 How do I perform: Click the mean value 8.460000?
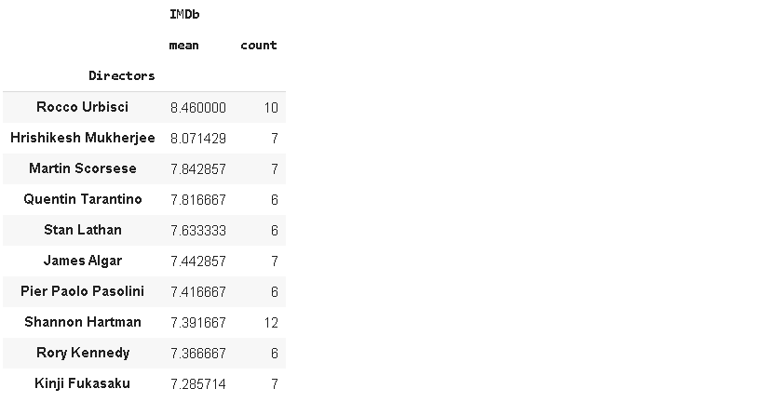coord(197,108)
